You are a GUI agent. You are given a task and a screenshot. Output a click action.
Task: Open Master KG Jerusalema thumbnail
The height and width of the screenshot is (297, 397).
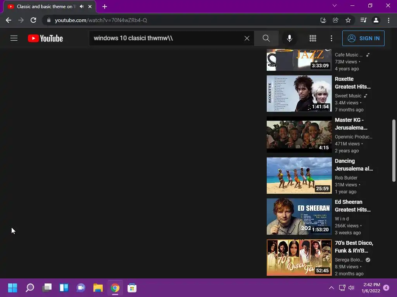tap(299, 134)
